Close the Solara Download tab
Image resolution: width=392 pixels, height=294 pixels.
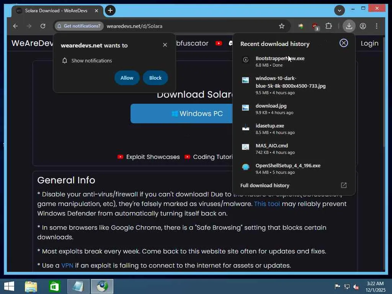(x=96, y=11)
